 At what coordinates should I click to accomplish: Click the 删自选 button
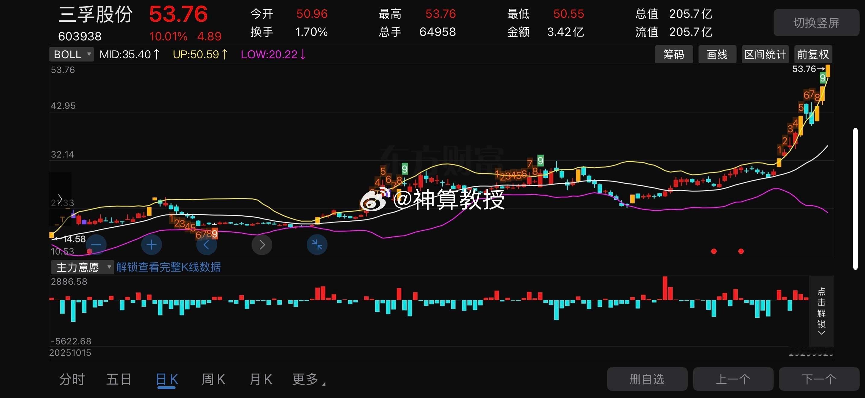(x=647, y=379)
